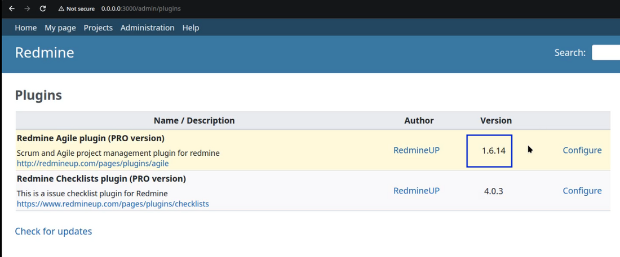Click the Name / Description column header
620x257 pixels.
pyautogui.click(x=194, y=120)
